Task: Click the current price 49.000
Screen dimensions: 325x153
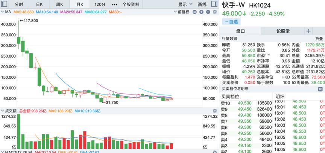Action: tap(234, 13)
